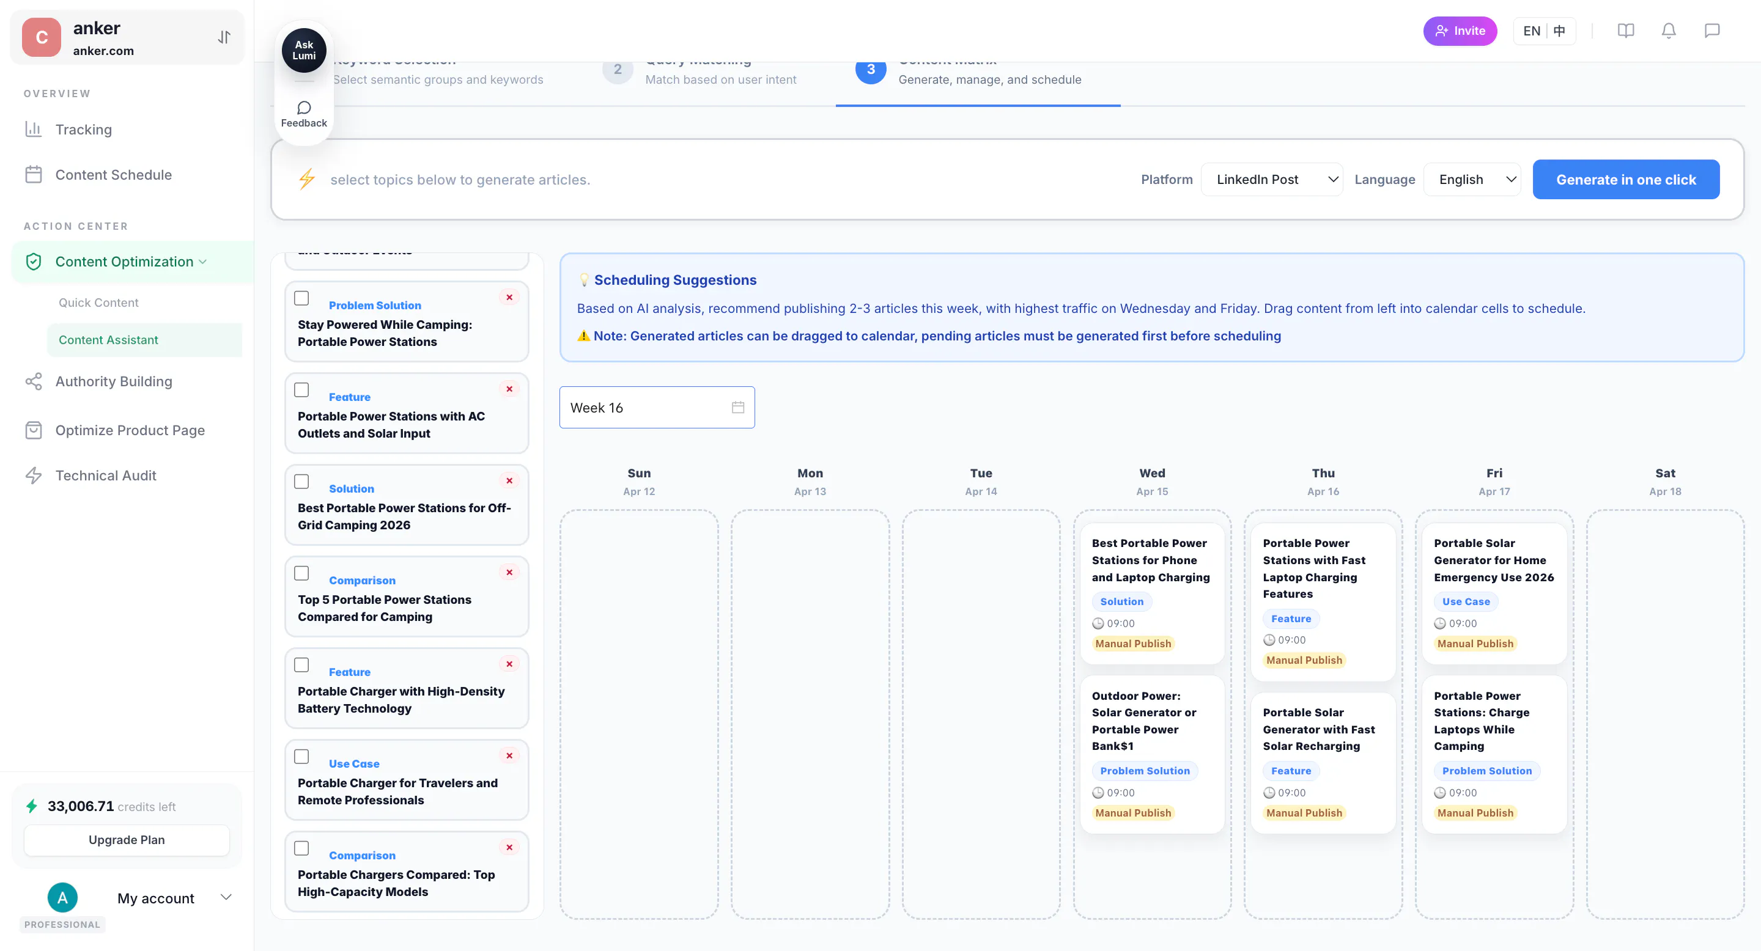Open Tracking in the sidebar

pyautogui.click(x=83, y=129)
